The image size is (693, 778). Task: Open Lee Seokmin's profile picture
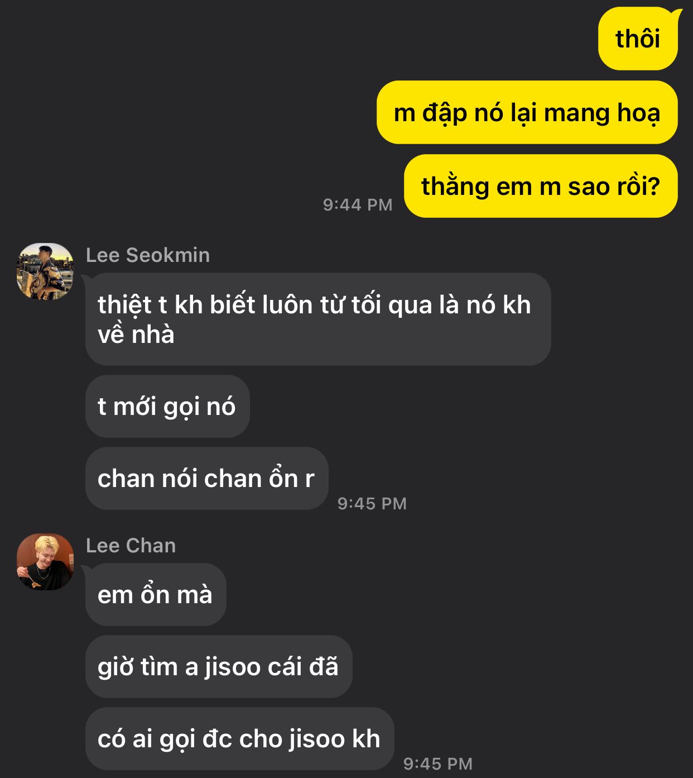coord(45,271)
